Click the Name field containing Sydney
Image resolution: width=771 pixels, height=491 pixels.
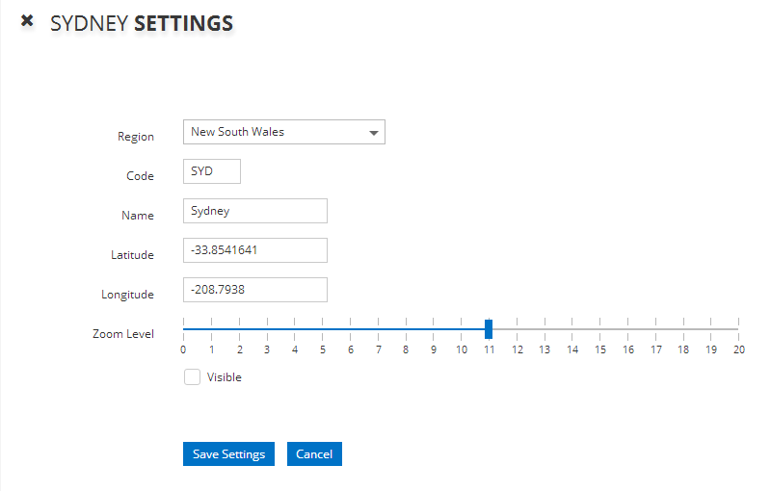point(254,211)
